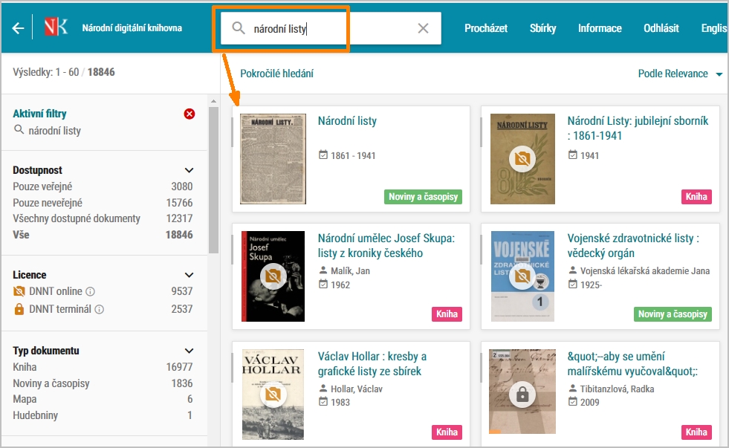Image resolution: width=729 pixels, height=448 pixels.
Task: Open the Sbírky menu
Action: (x=542, y=28)
